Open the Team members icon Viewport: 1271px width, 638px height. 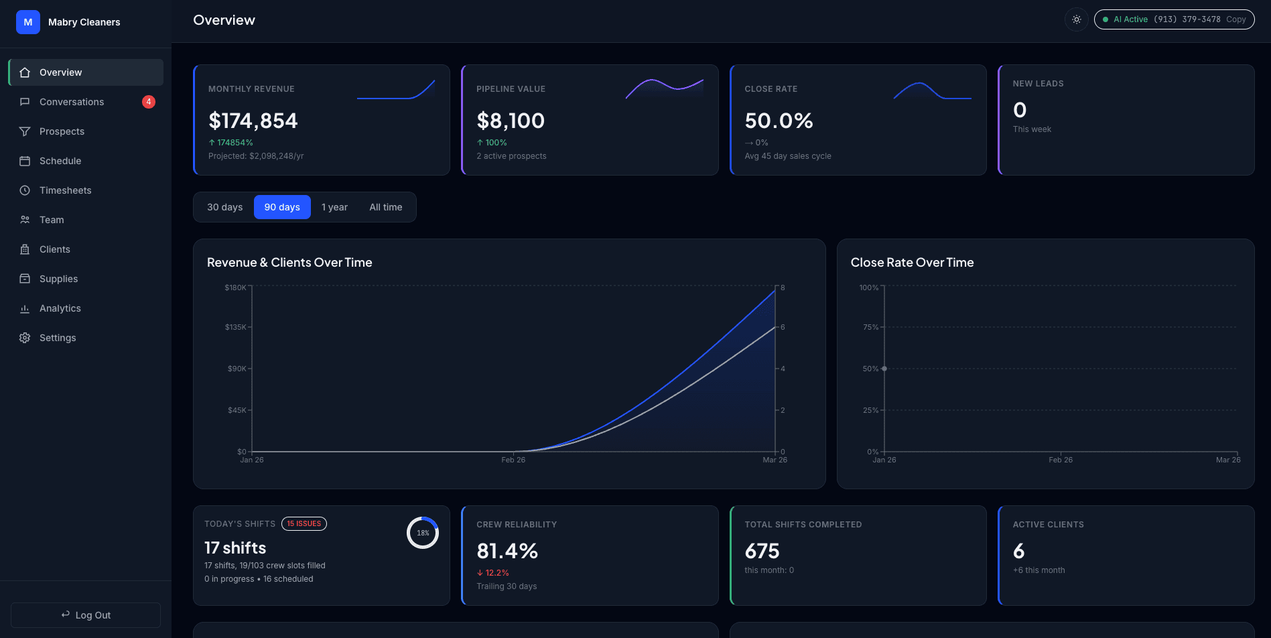pos(25,219)
